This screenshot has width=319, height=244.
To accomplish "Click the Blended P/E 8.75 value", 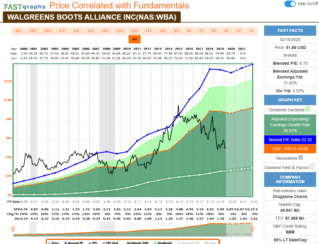I will point(303,63).
